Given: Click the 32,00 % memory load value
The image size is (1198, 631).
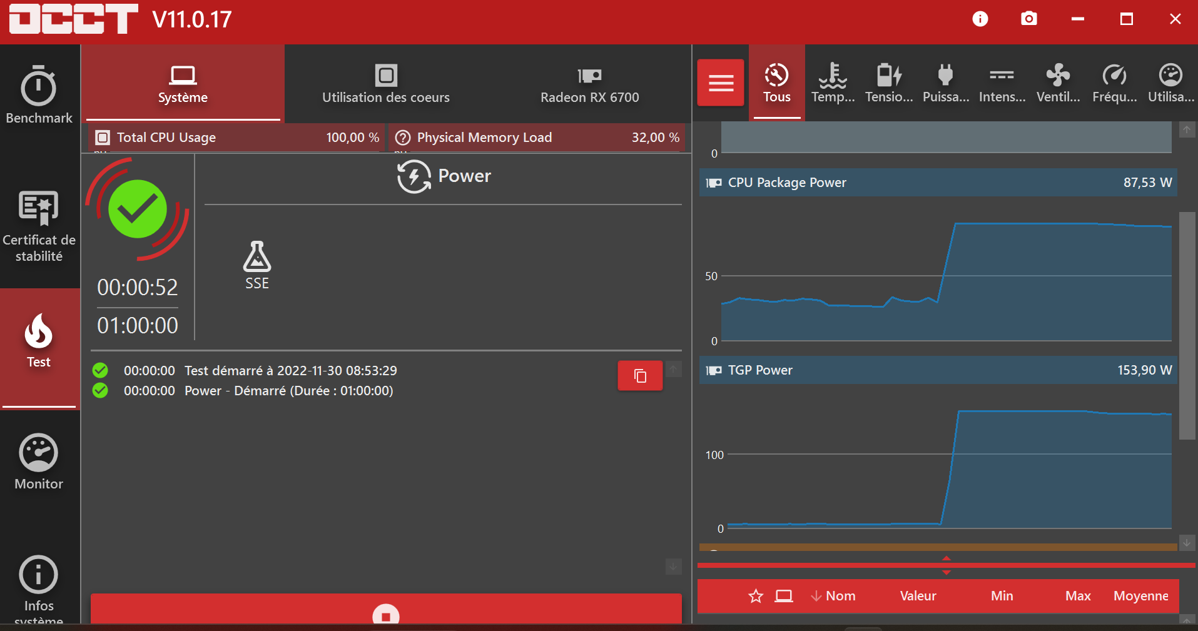Looking at the screenshot, I should pyautogui.click(x=655, y=138).
